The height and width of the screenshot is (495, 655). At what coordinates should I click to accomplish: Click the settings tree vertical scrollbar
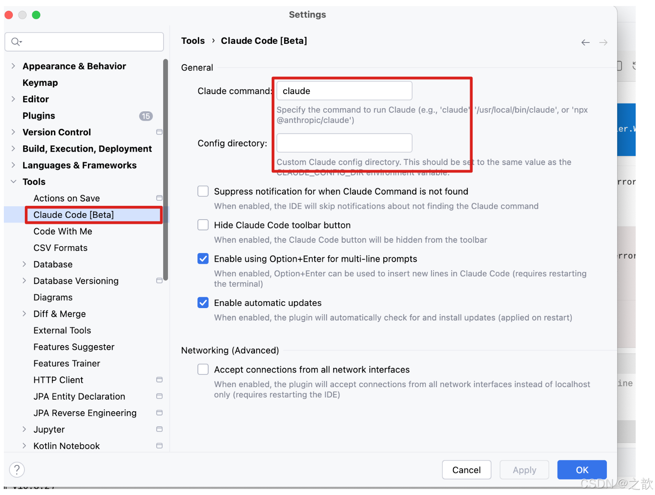[166, 170]
